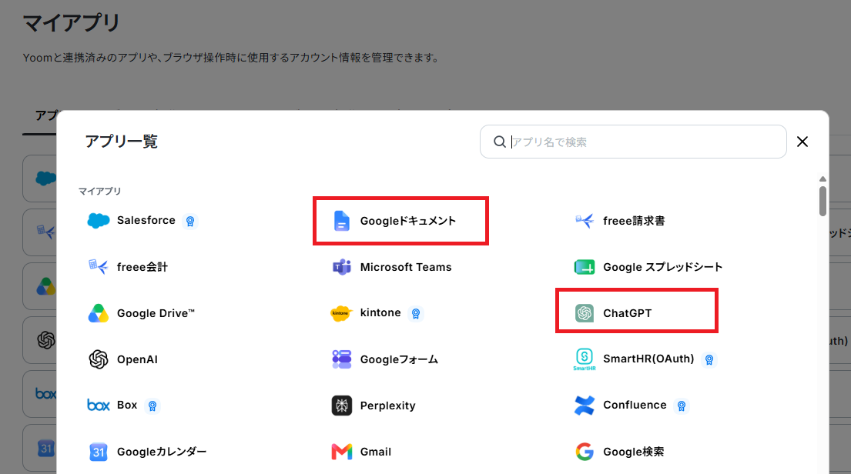Select the Microsoft Teams label

(406, 267)
